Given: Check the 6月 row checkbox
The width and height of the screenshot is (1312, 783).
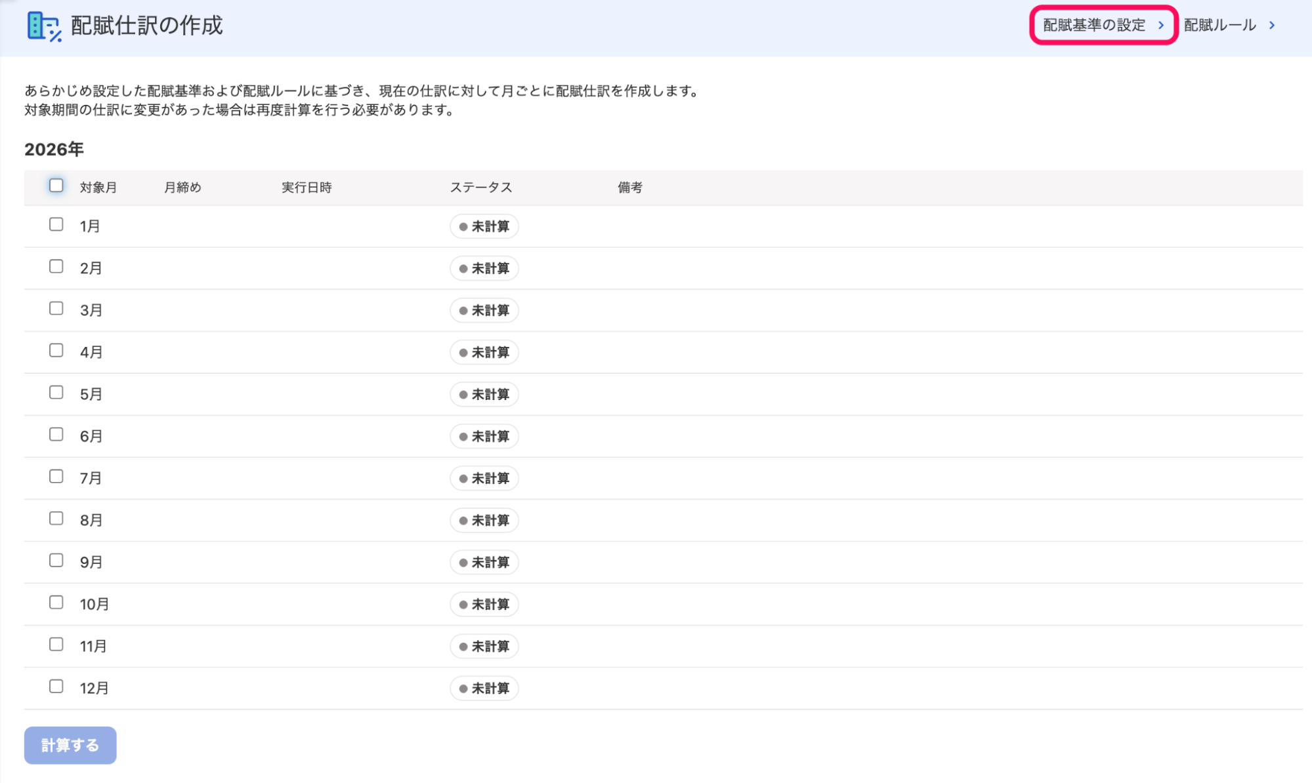Looking at the screenshot, I should pyautogui.click(x=56, y=434).
